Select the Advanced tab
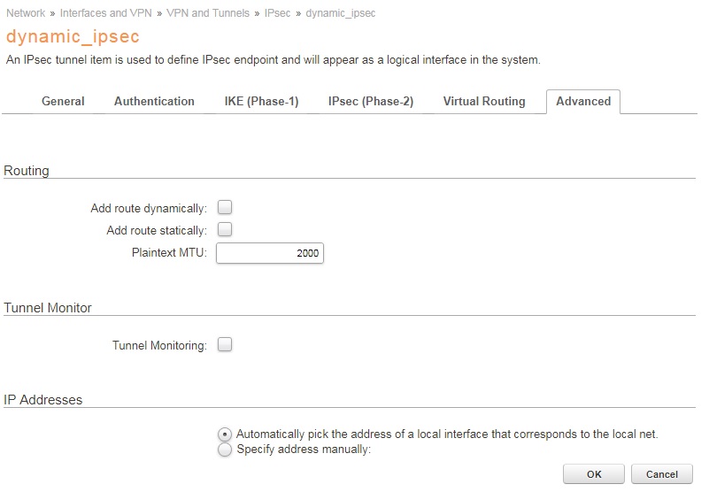This screenshot has width=709, height=492. pyautogui.click(x=583, y=102)
